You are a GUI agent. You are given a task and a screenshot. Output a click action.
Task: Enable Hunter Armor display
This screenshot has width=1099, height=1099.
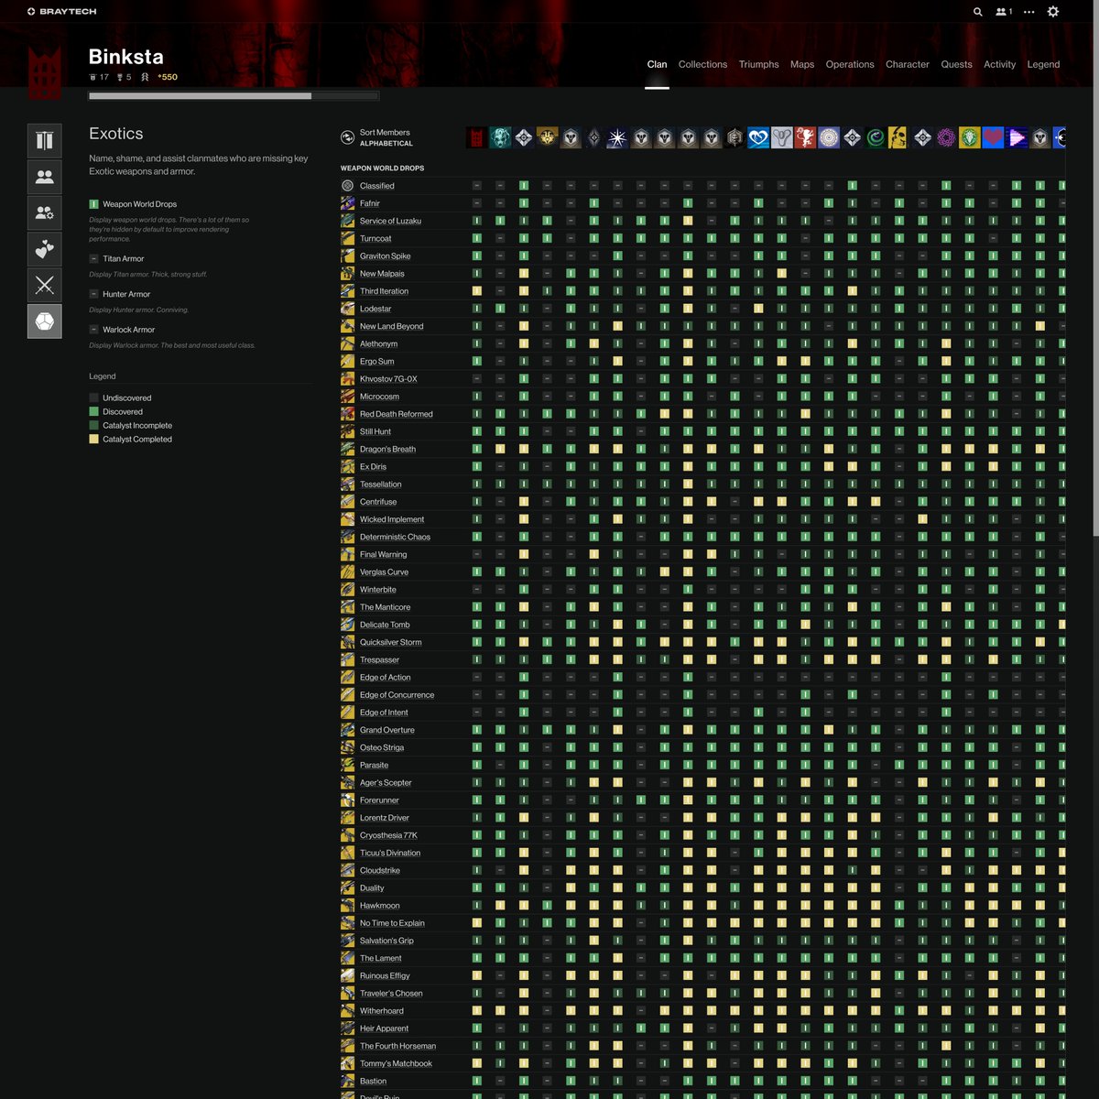[x=119, y=294]
